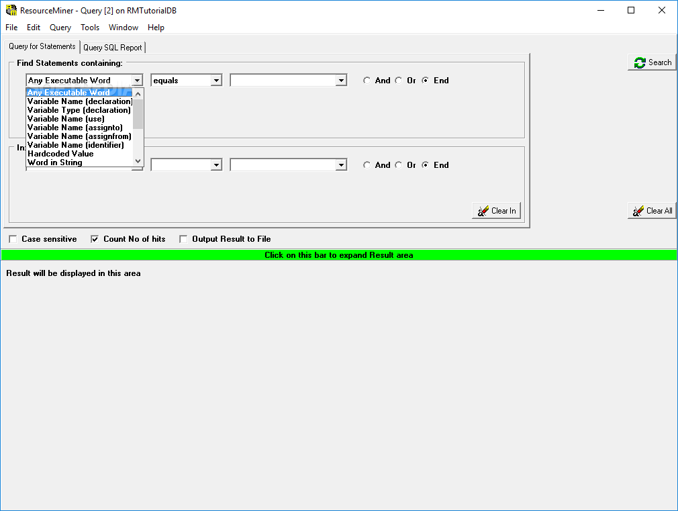Viewport: 678px width, 511px height.
Task: Select the And radio in the lower section
Action: [367, 165]
